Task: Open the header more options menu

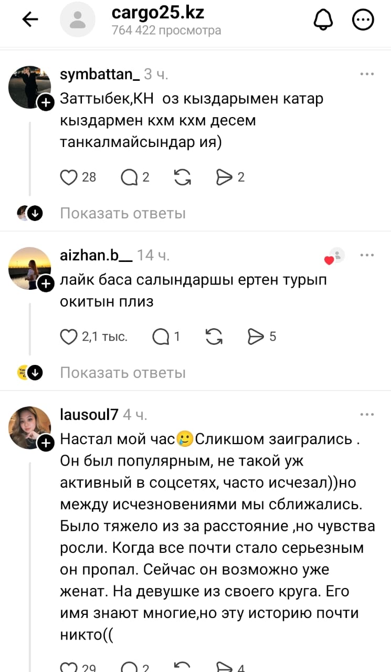Action: [x=363, y=20]
